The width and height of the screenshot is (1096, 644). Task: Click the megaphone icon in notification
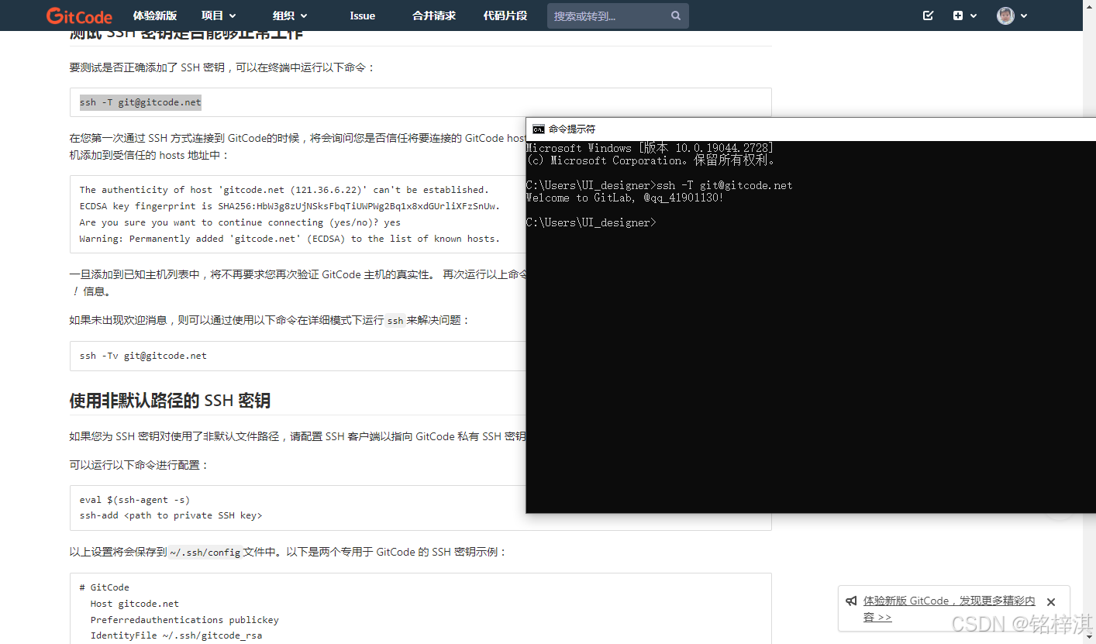[851, 601]
